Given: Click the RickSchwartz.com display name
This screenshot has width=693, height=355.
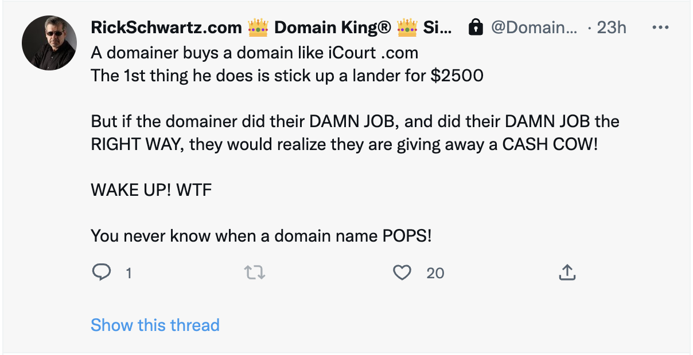Looking at the screenshot, I should click(x=166, y=27).
